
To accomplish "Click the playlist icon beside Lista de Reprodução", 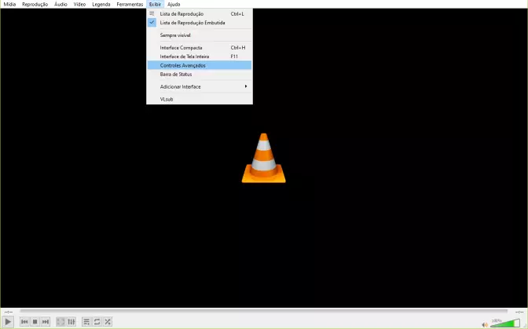I will point(152,13).
